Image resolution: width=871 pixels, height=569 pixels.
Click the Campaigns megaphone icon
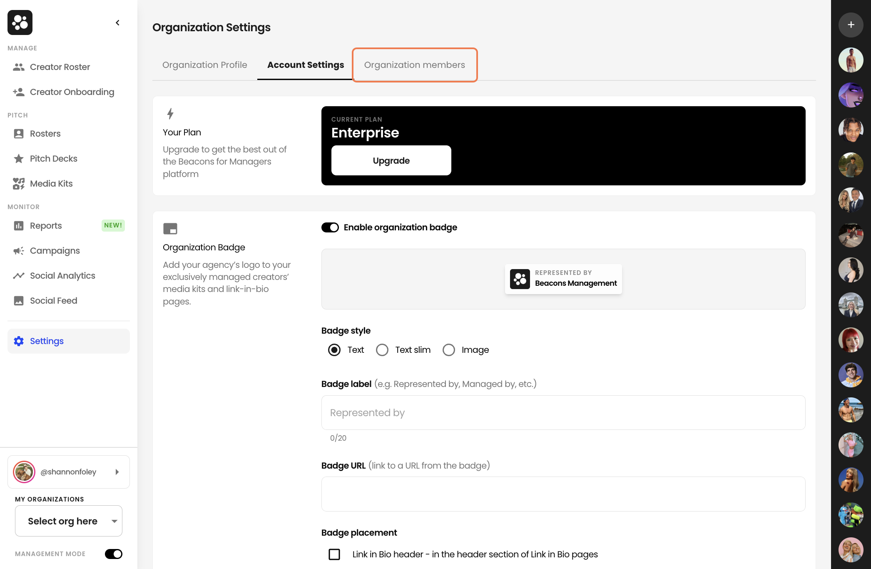tap(19, 251)
